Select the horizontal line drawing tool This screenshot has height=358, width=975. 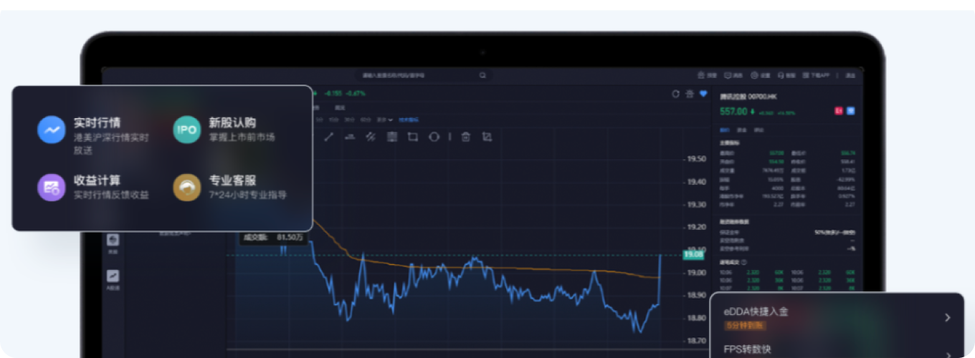[x=350, y=136]
